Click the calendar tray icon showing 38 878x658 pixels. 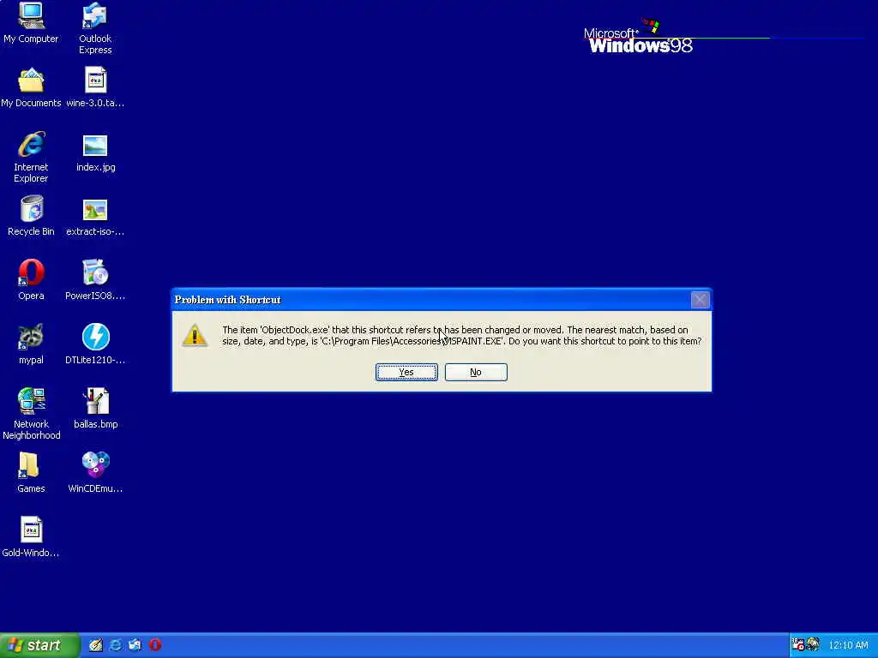click(798, 644)
